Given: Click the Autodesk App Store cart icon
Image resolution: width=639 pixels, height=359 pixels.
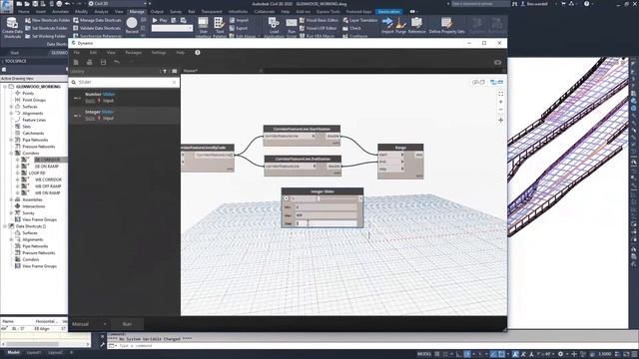Looking at the screenshot, I should click(x=563, y=4).
